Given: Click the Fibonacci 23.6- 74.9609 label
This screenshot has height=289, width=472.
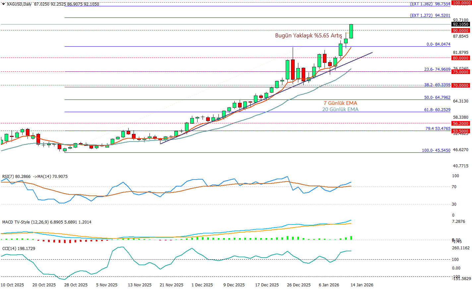Looking at the screenshot, I should (x=437, y=69).
